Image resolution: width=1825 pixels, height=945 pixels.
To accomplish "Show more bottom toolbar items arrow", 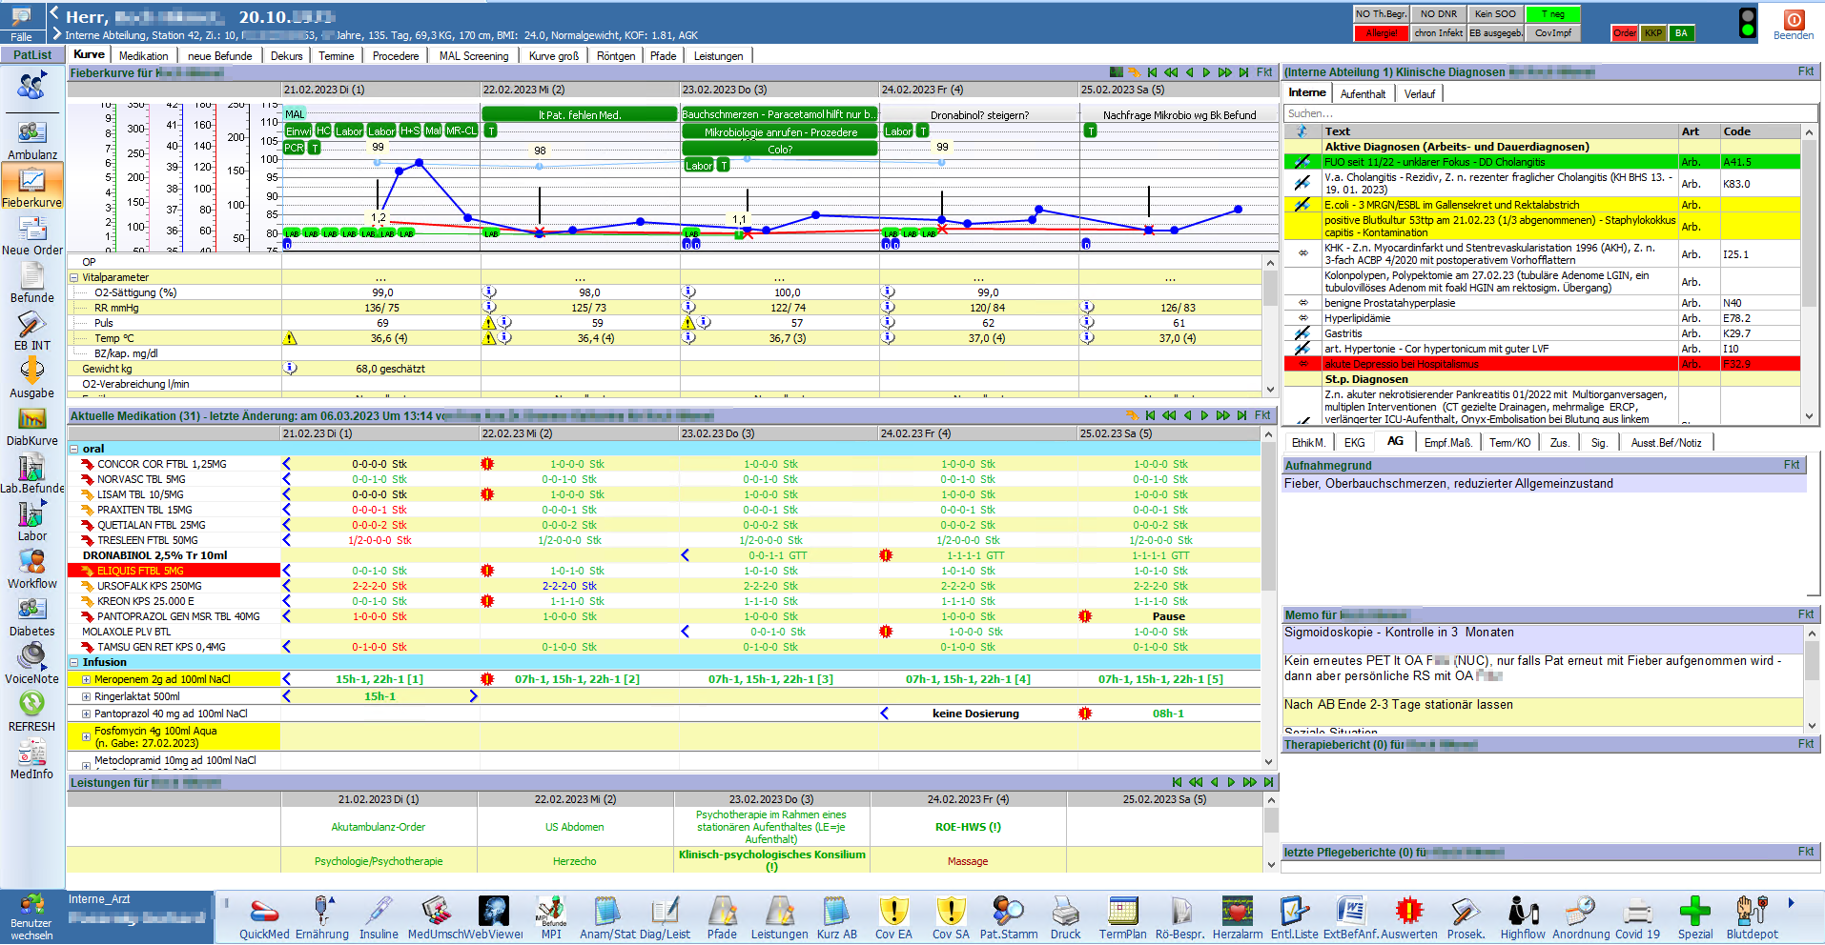I will pyautogui.click(x=1791, y=903).
